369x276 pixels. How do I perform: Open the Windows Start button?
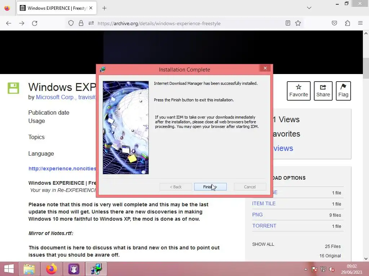tap(9, 269)
